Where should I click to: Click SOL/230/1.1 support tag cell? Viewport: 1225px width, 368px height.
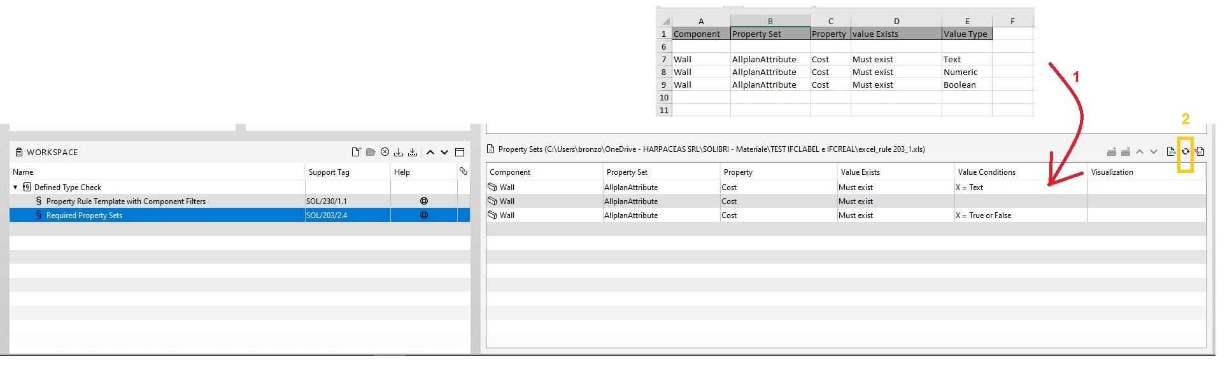(x=348, y=201)
